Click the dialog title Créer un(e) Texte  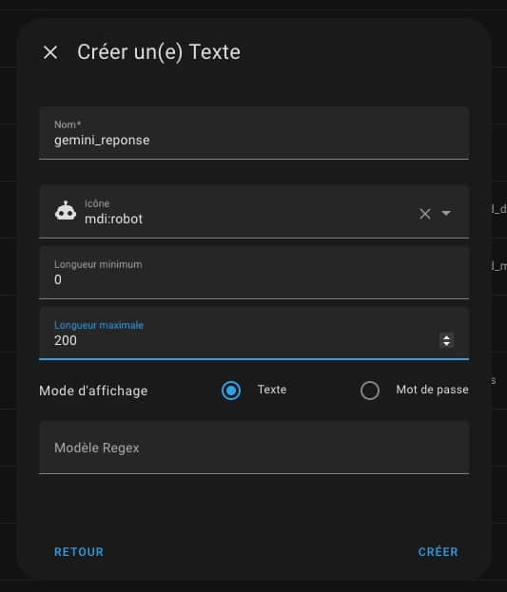pos(159,52)
